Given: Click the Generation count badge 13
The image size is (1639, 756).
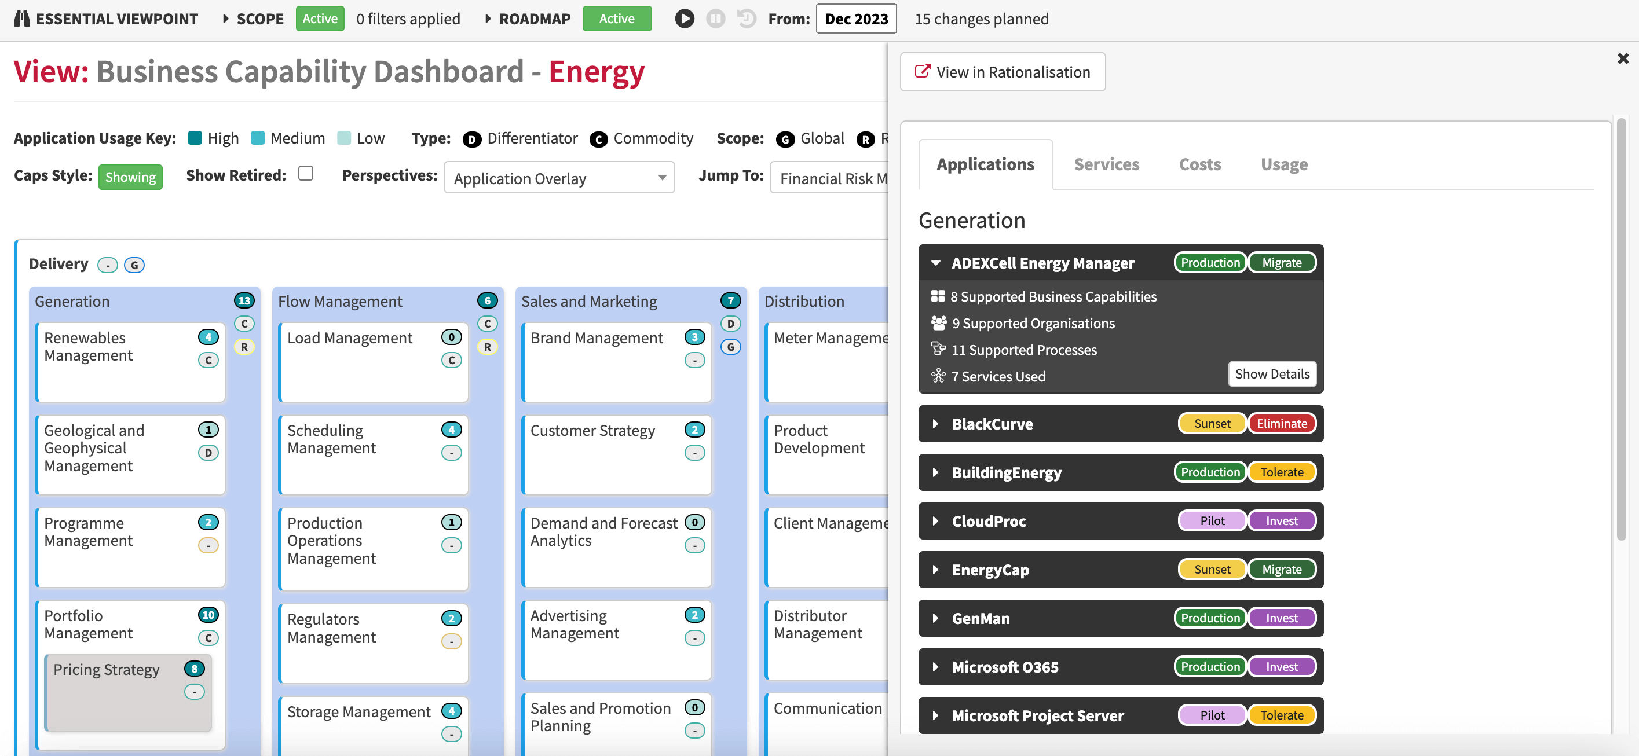Looking at the screenshot, I should (x=244, y=301).
